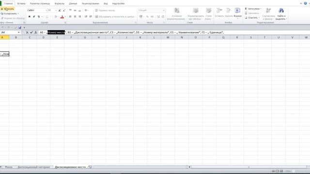The image size is (310, 174).
Task: Expand the Font (Шрифт) group dialog launcher
Action: (65, 23)
